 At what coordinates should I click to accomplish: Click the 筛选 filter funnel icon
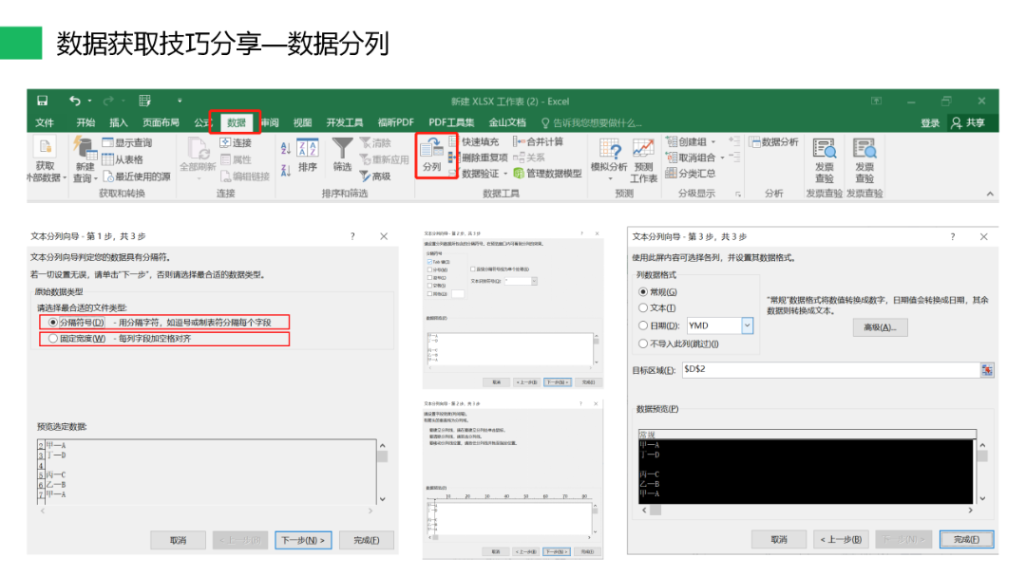(x=342, y=155)
